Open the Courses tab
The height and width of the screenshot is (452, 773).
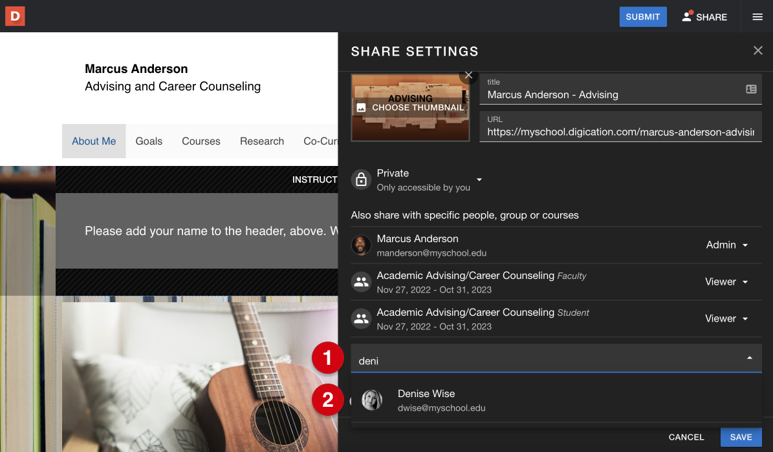click(x=201, y=141)
